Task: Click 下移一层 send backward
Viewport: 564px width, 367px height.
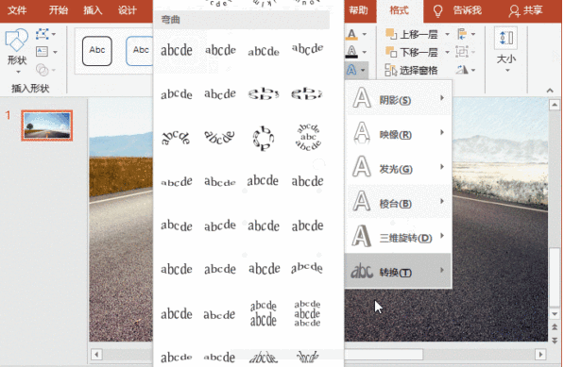Action: [x=412, y=52]
